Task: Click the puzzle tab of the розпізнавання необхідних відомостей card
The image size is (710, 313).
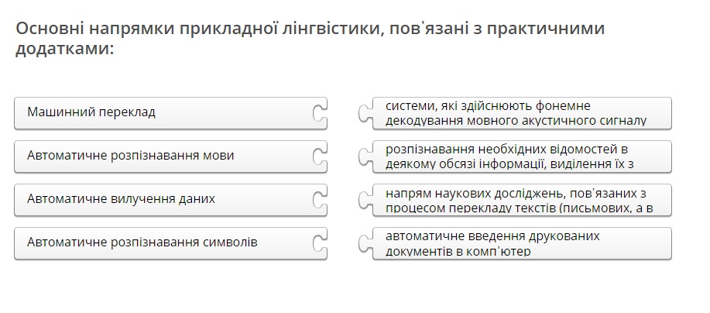Action: pyautogui.click(x=365, y=156)
